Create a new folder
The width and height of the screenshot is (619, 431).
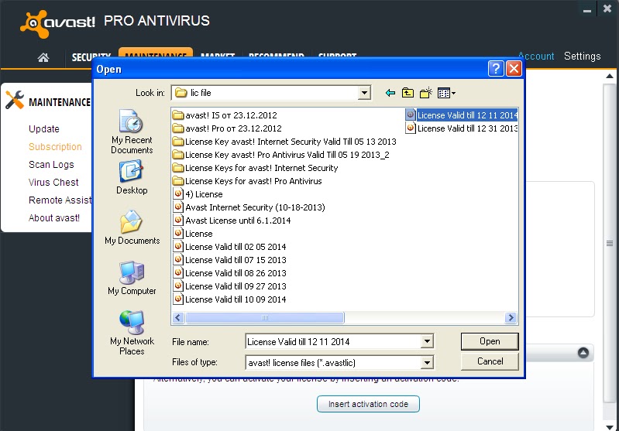[x=425, y=93]
